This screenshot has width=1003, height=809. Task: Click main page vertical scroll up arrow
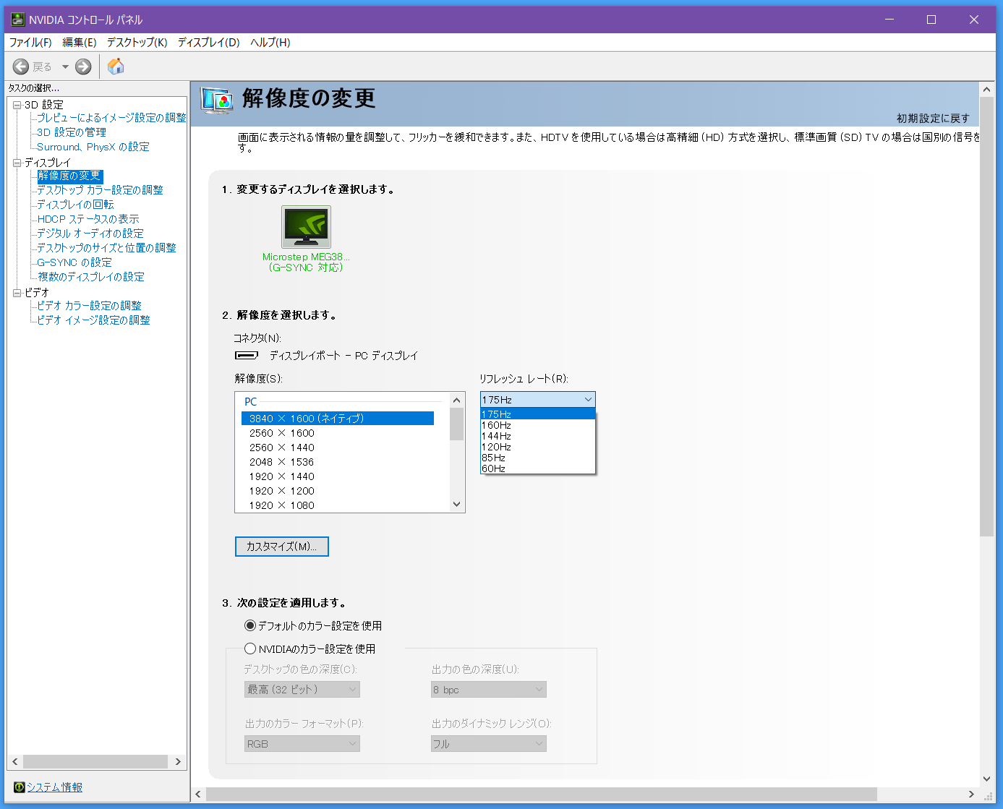pos(987,90)
